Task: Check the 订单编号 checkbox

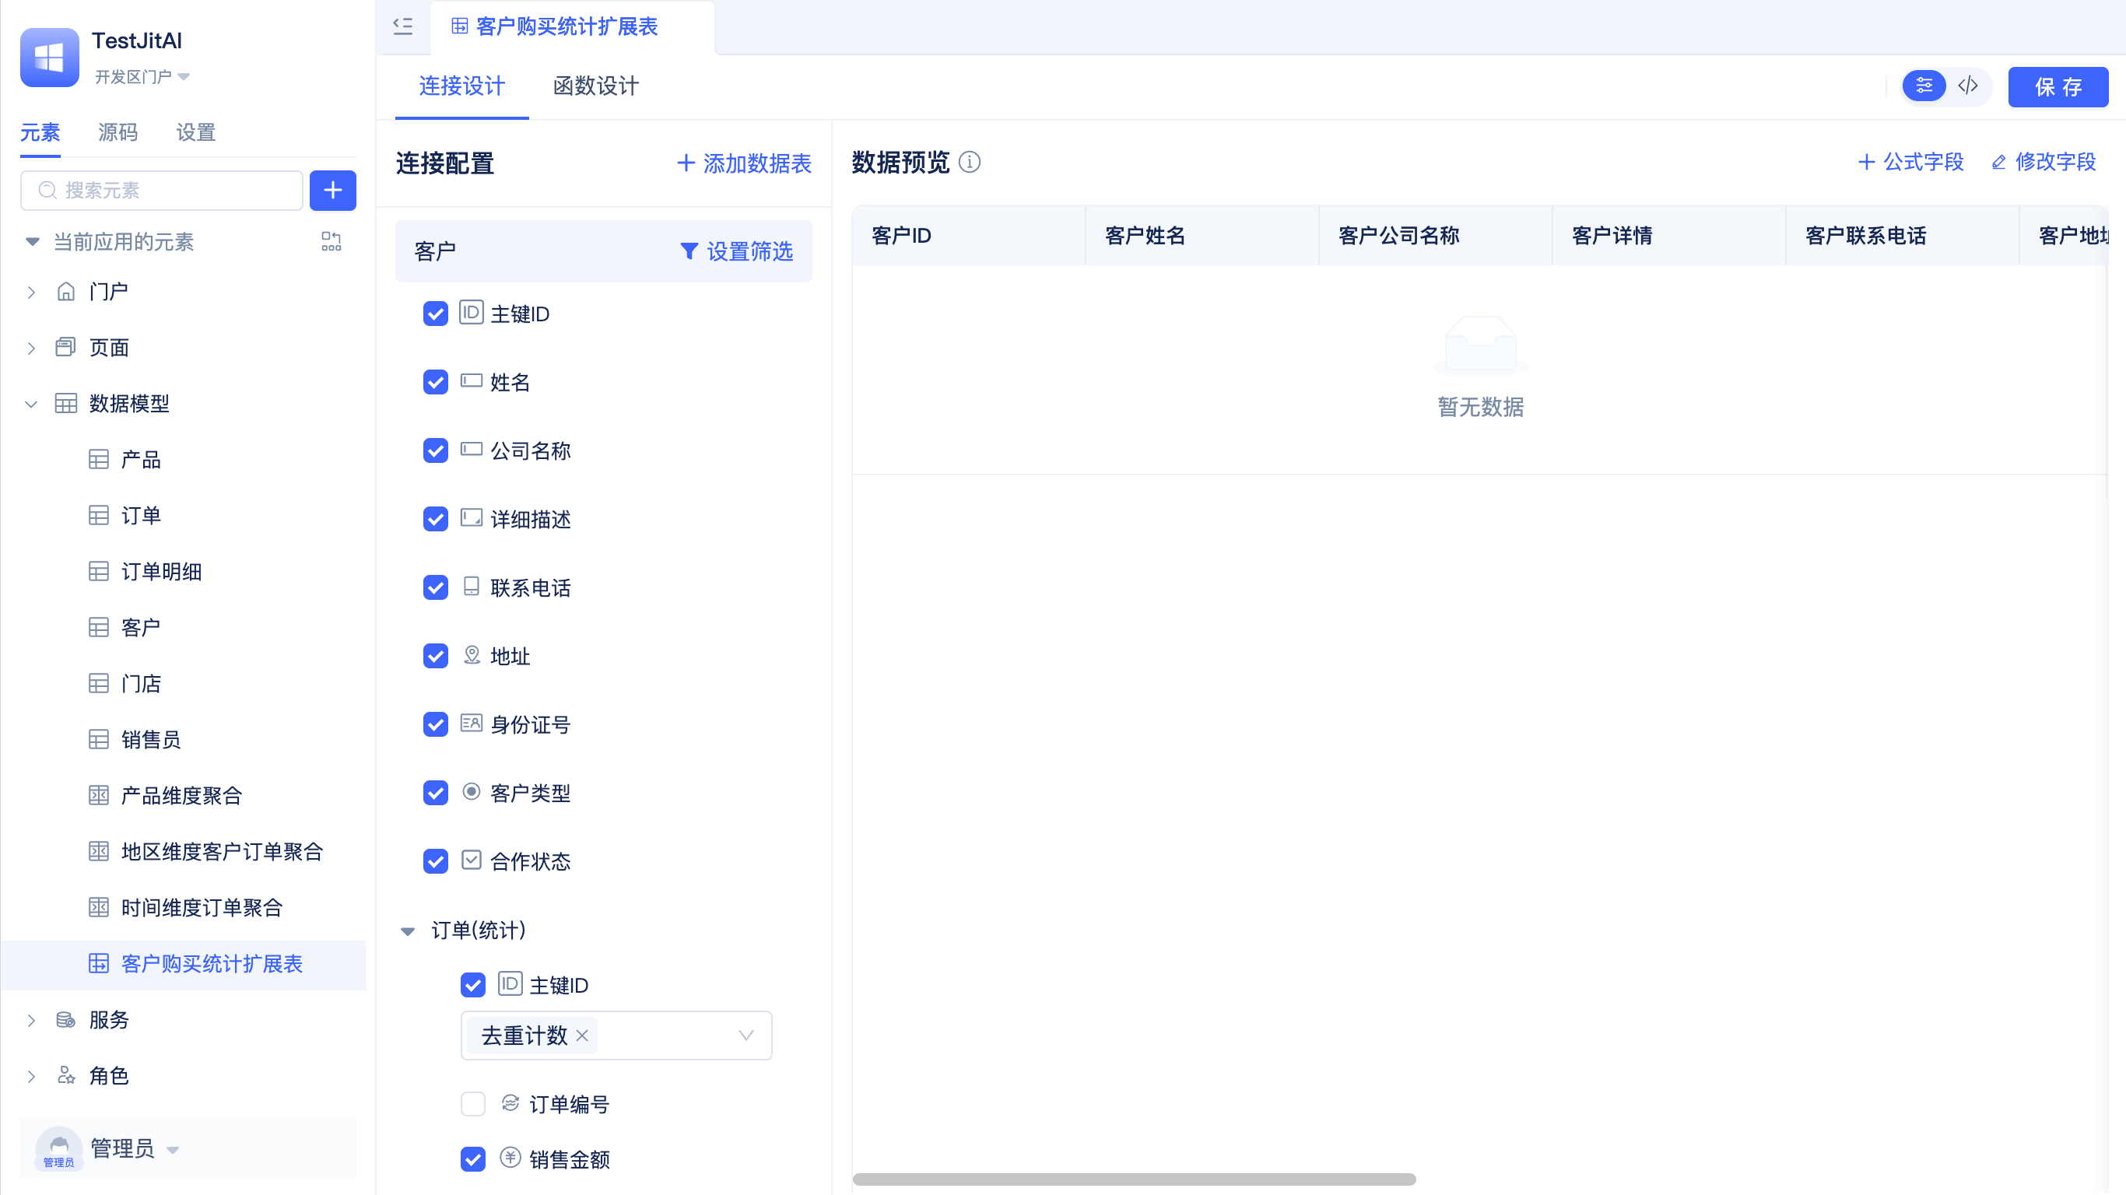Action: [x=473, y=1104]
